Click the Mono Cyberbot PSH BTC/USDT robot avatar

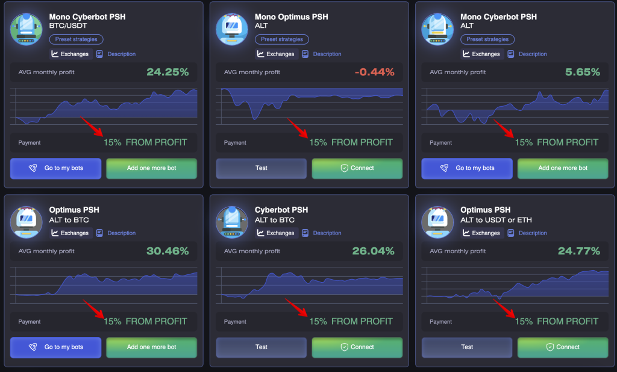coord(27,30)
